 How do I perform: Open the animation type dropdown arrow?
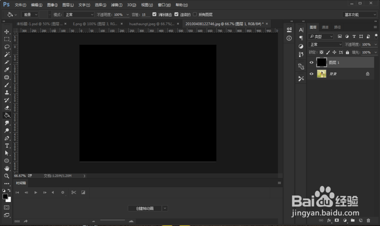(x=165, y=208)
